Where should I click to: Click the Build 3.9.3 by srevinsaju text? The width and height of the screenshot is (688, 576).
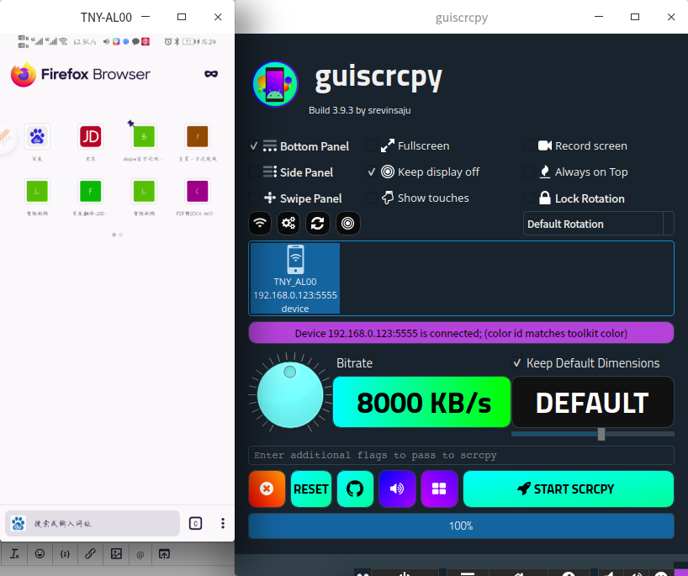tap(360, 110)
